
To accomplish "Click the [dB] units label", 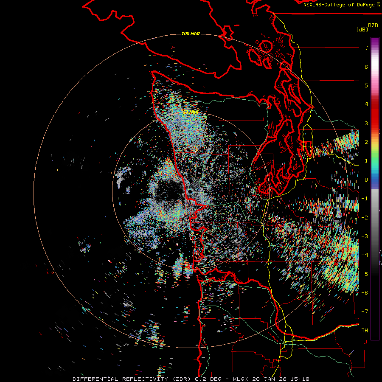I will (362, 29).
